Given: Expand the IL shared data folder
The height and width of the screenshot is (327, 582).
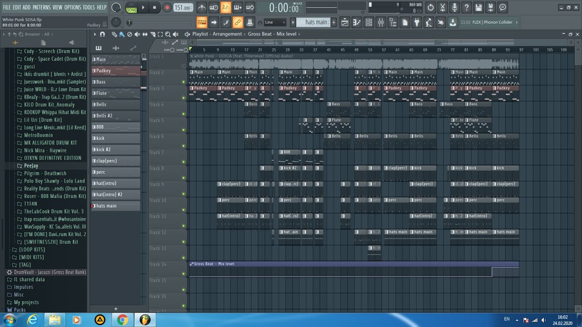Looking at the screenshot, I should (x=29, y=279).
